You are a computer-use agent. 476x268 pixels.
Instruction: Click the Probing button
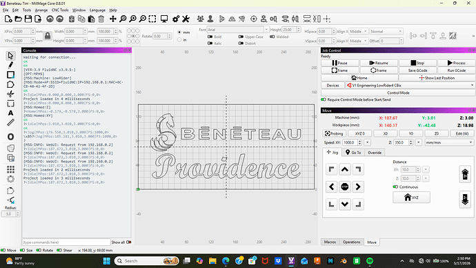coord(334,134)
